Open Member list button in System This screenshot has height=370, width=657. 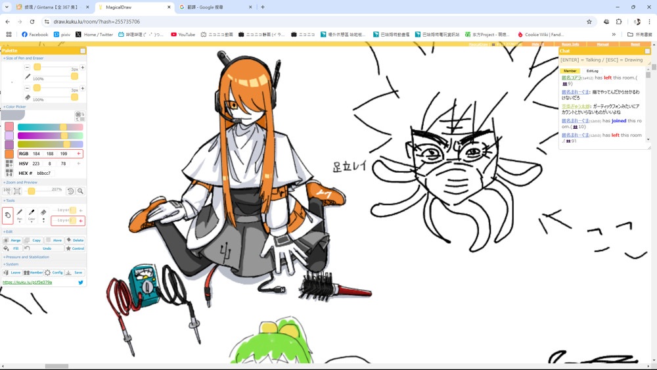pyautogui.click(x=33, y=272)
